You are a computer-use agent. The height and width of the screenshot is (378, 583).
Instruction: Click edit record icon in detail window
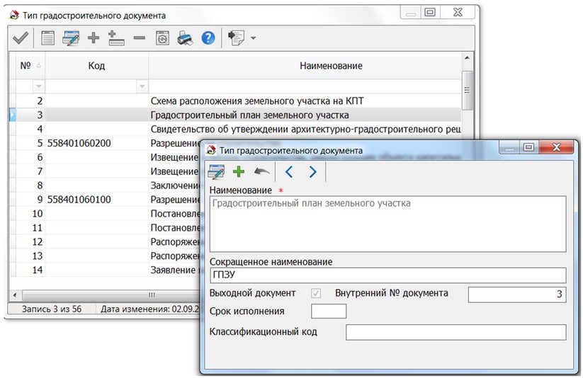(x=216, y=171)
